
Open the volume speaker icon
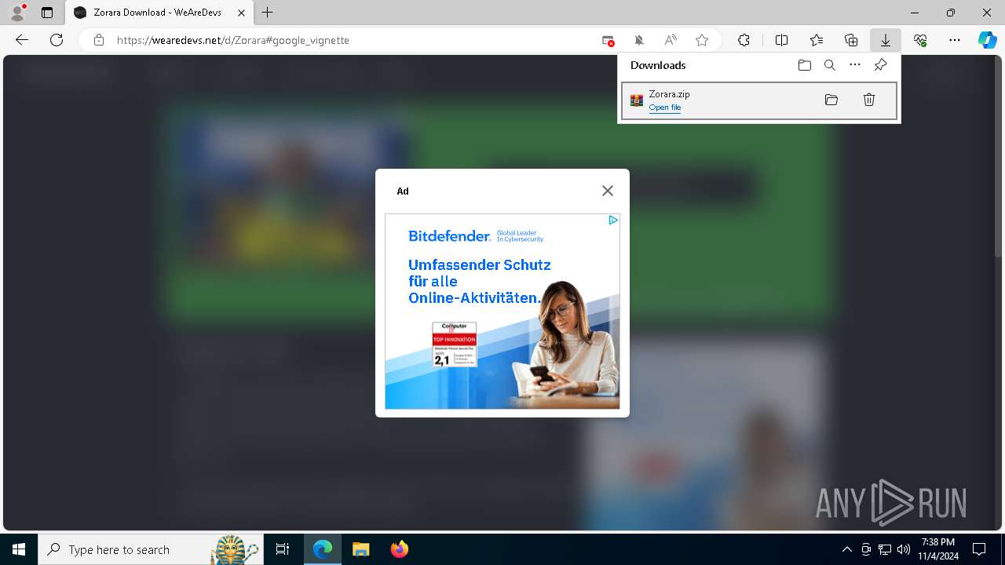(x=903, y=549)
